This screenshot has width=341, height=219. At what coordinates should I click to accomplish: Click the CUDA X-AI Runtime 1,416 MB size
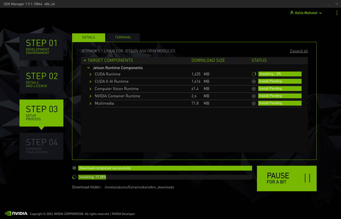pos(200,82)
